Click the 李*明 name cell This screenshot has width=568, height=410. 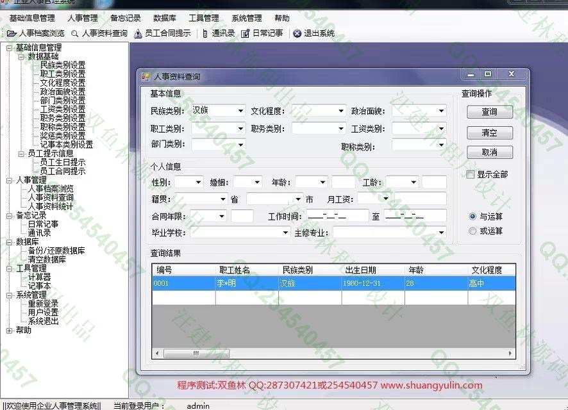point(247,283)
